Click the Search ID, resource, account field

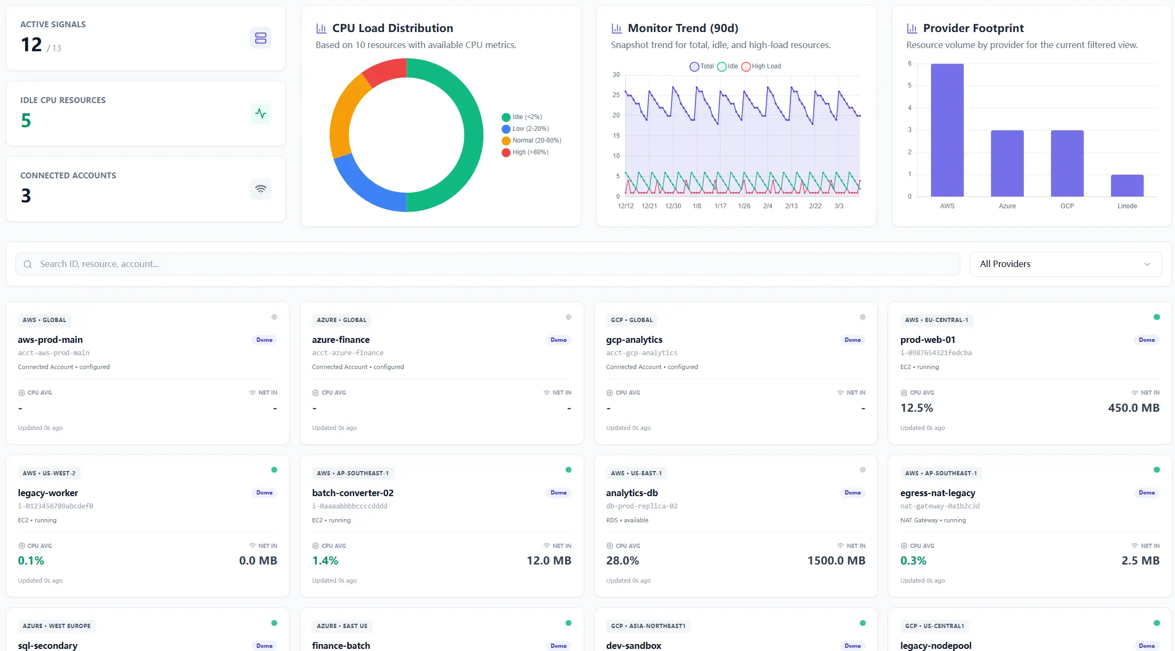(x=488, y=264)
